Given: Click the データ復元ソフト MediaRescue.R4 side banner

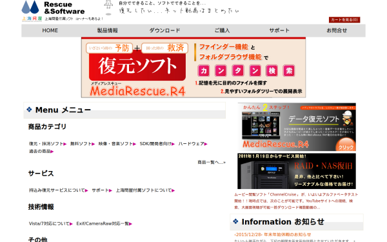Looking at the screenshot, I should [x=297, y=127].
